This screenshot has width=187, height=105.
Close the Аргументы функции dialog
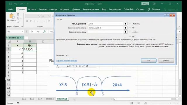coord(172,15)
